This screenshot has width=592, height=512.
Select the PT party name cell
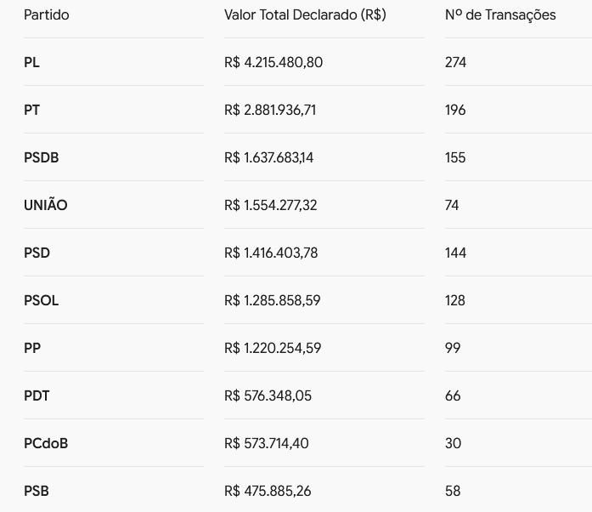click(x=31, y=110)
